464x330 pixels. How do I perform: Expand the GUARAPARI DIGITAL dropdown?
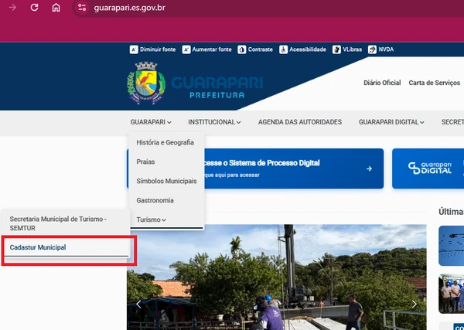coord(391,122)
